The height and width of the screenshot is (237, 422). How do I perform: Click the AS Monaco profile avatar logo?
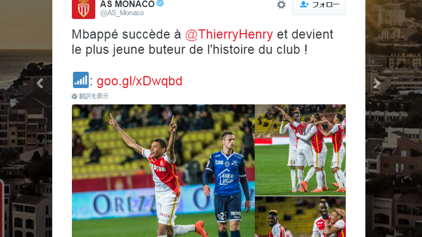83,9
